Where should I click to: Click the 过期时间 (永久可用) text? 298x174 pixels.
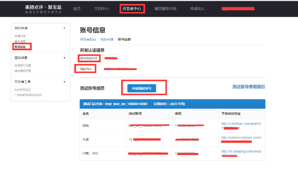coord(169,104)
